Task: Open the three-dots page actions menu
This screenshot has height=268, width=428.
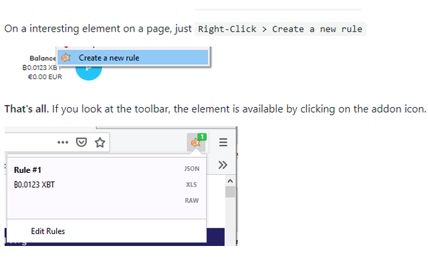Action: [x=63, y=142]
